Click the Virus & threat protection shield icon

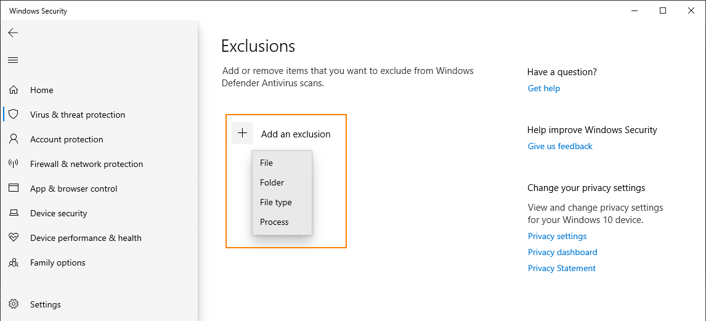14,115
